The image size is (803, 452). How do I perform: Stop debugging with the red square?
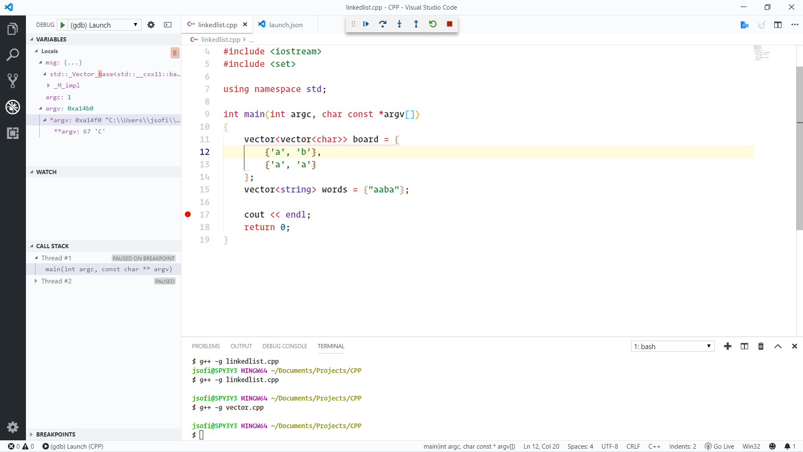pos(450,24)
